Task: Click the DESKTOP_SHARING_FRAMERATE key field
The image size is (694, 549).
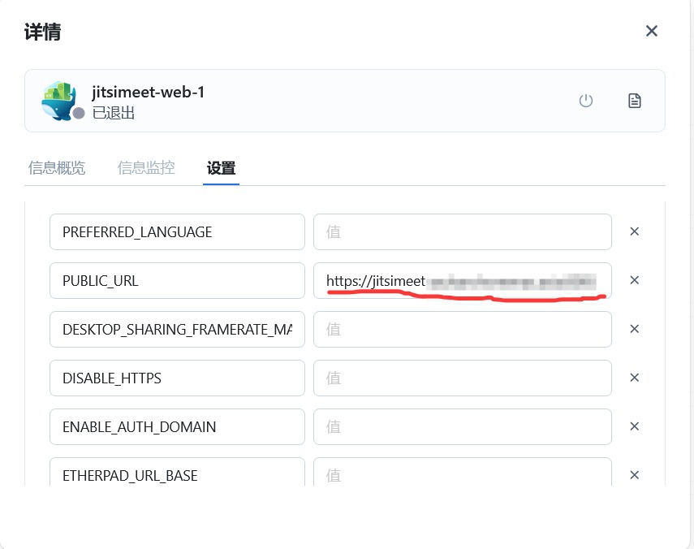Action: [177, 329]
